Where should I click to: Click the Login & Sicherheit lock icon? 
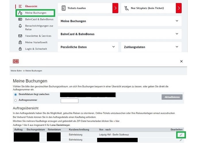pos(20,49)
